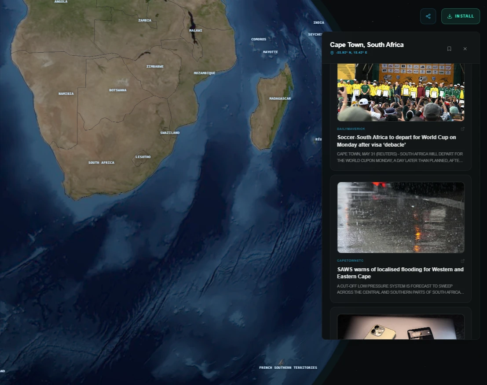487x385 pixels.
Task: Click the COMOROS label on the globe
Action: [259, 40]
